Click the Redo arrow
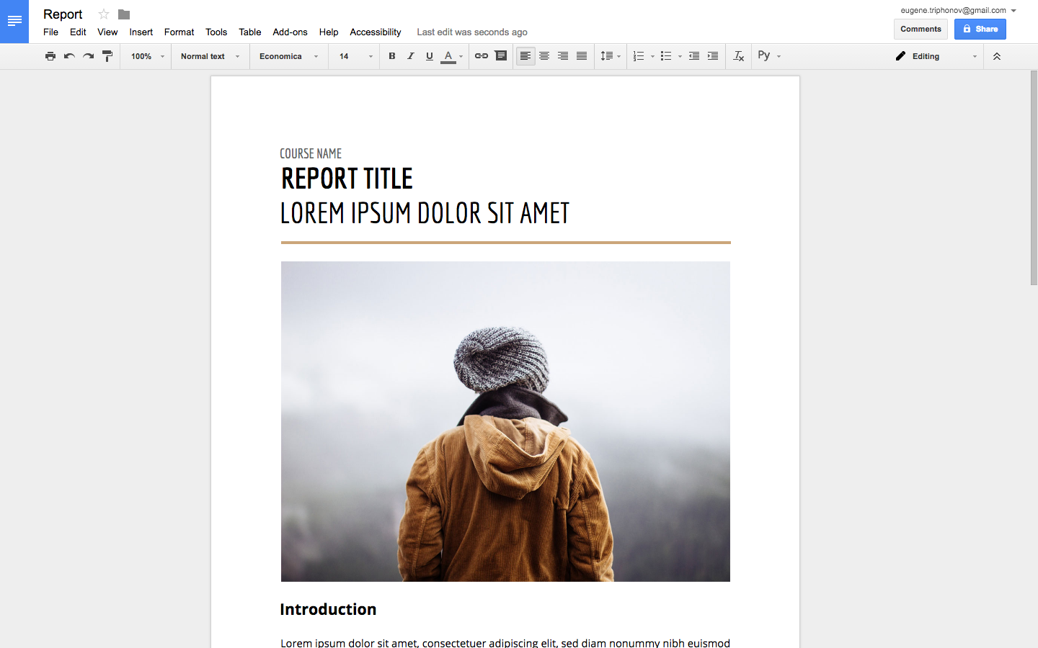Screen dimensions: 1038x648 pos(88,56)
